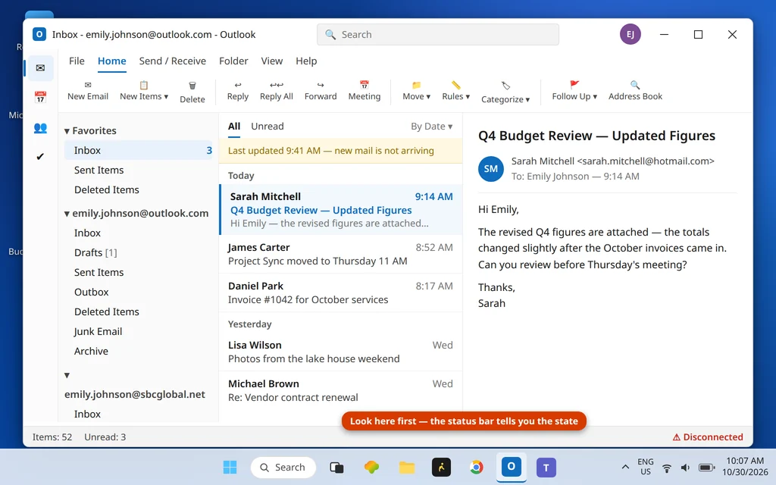Click the 'new mail is not arriving' banner

coord(341,151)
